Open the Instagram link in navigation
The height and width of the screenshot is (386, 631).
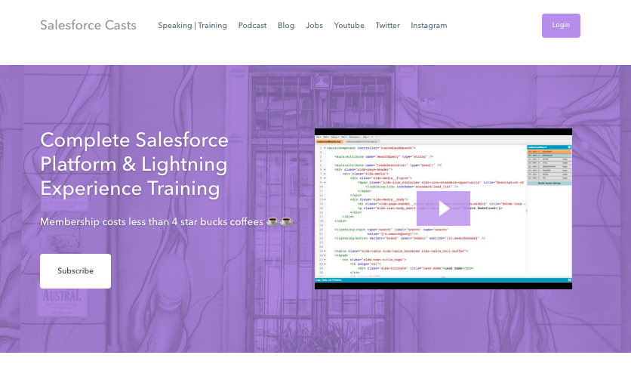pyautogui.click(x=429, y=26)
